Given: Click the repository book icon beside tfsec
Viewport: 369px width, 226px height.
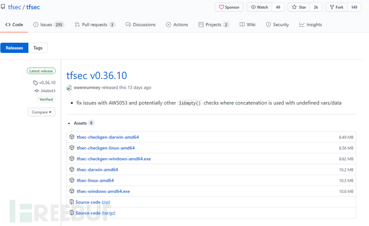Looking at the screenshot, I should [4, 7].
